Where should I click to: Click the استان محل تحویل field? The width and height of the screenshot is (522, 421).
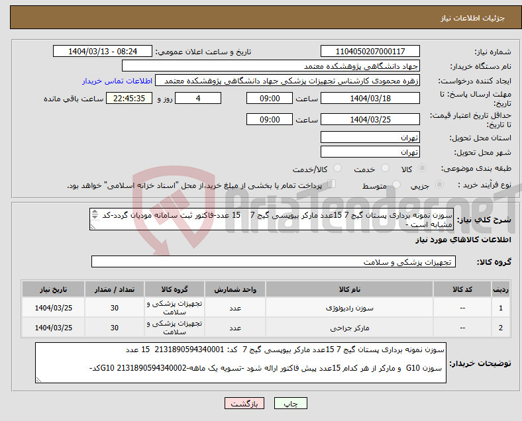coord(370,137)
